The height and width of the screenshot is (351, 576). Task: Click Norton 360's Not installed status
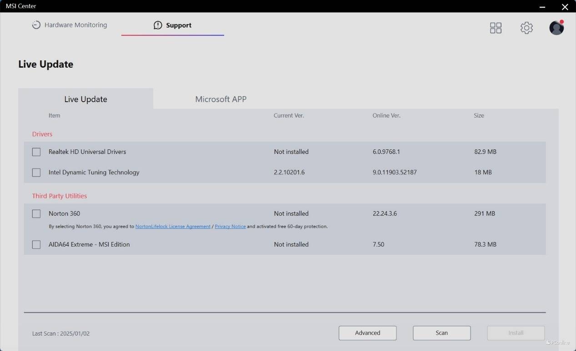[291, 213]
